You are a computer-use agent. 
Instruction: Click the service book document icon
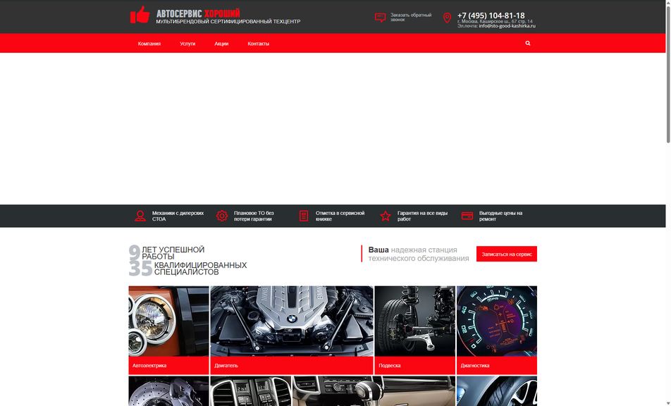point(303,216)
